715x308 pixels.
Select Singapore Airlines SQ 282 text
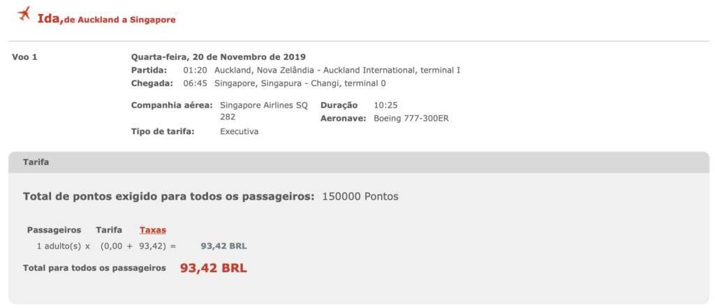point(264,111)
